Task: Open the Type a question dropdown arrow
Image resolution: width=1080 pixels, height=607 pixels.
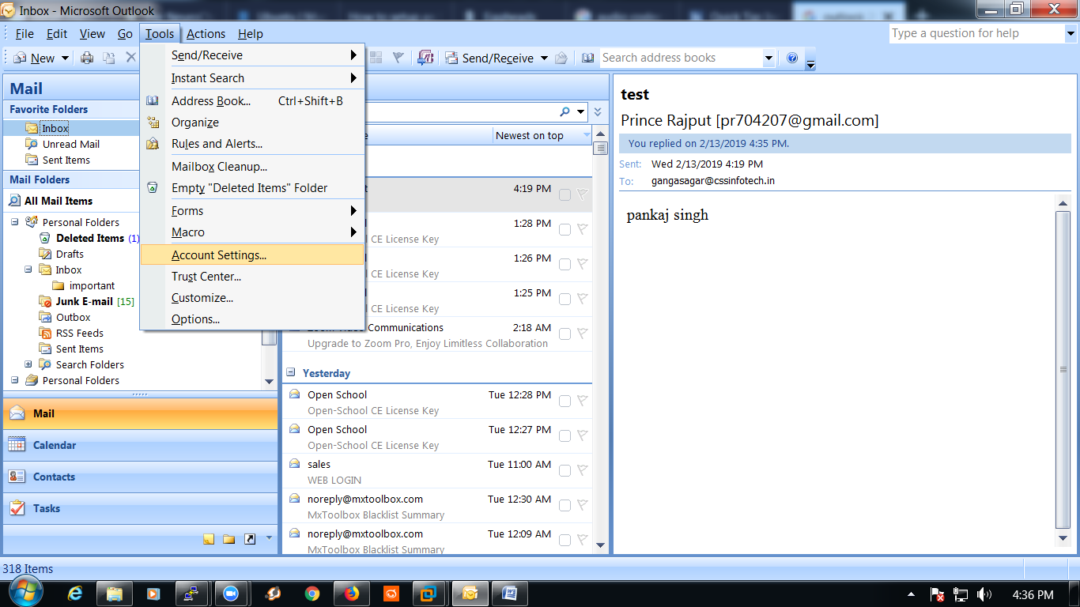Action: tap(1070, 33)
